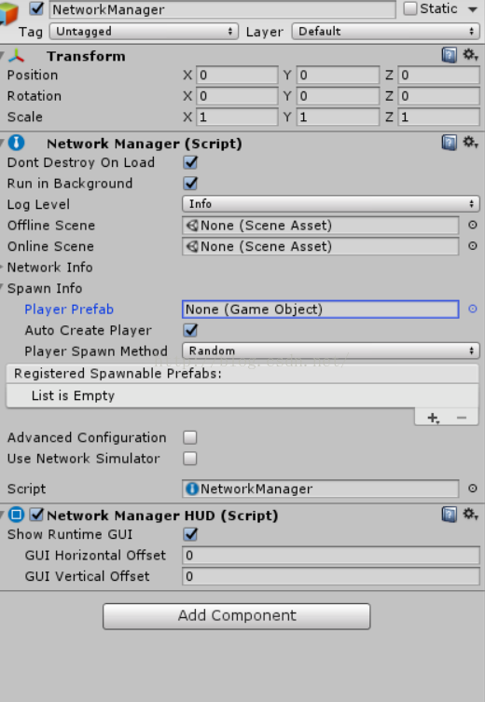Open Script field object picker circle
This screenshot has width=485, height=702.
point(473,489)
